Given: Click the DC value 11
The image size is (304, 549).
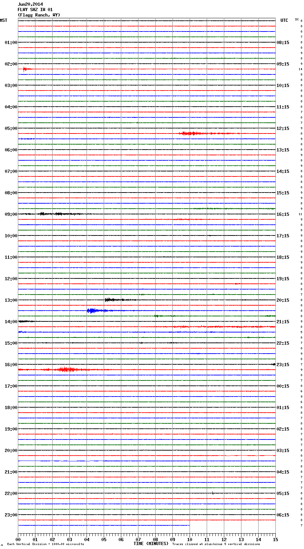Looking at the screenshot, I should pos(300,214).
